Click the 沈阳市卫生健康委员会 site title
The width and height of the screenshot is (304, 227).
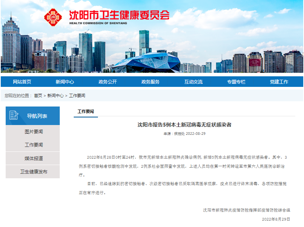pyautogui.click(x=119, y=15)
